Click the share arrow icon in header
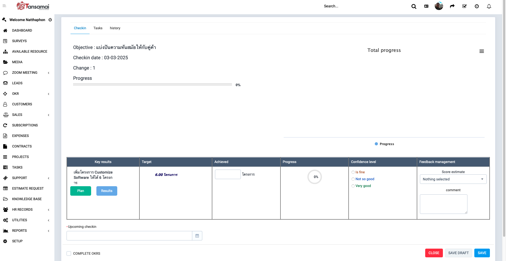Viewport: 506px width, 261px height. [x=452, y=6]
